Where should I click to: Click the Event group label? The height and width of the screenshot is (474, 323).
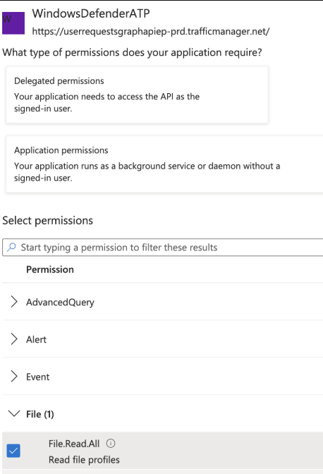[38, 377]
